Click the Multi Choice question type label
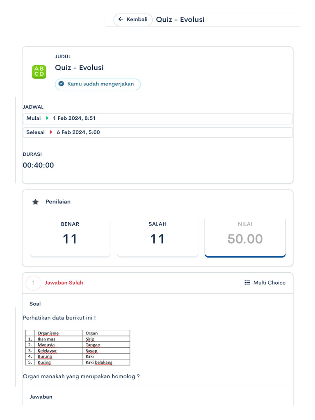This screenshot has height=420, width=315. (x=269, y=283)
